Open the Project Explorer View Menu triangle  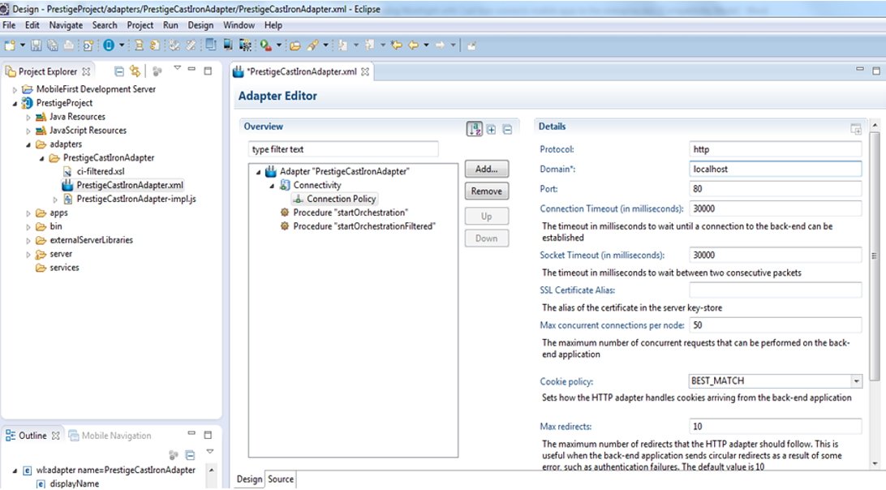click(x=177, y=68)
